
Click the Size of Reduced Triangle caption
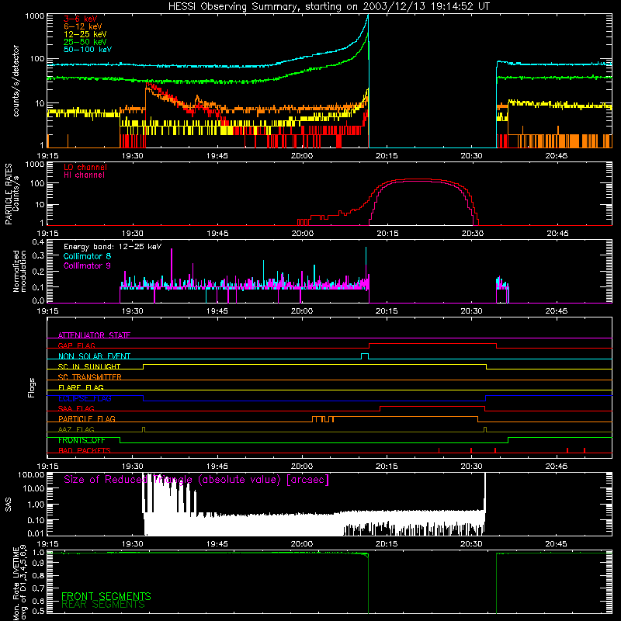pos(196,480)
